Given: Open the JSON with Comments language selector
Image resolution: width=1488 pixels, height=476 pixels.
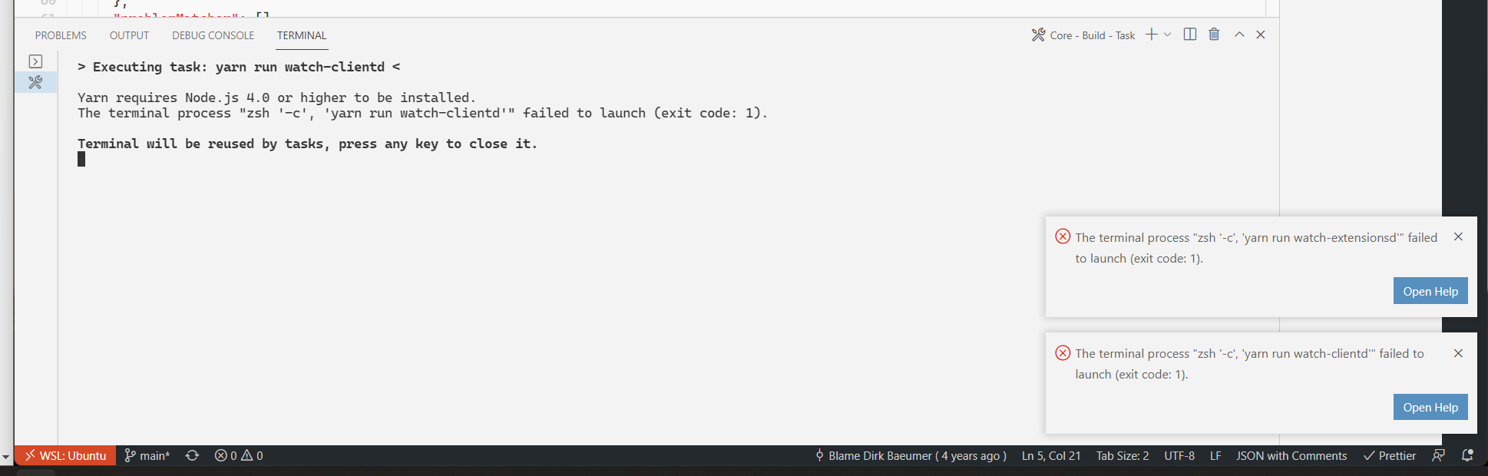Looking at the screenshot, I should 1291,455.
